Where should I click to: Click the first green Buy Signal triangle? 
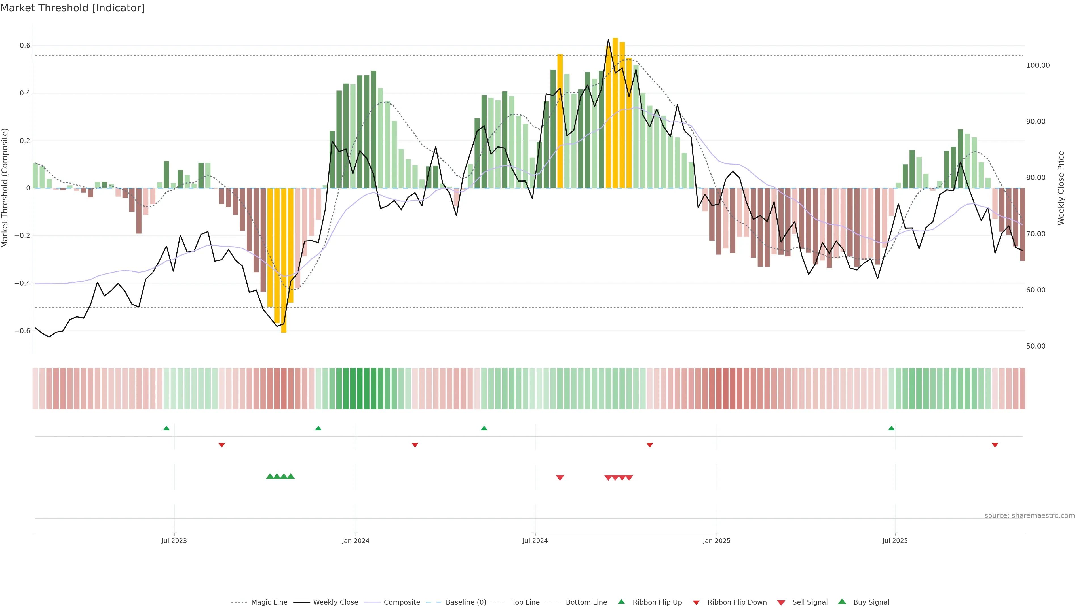pos(270,476)
